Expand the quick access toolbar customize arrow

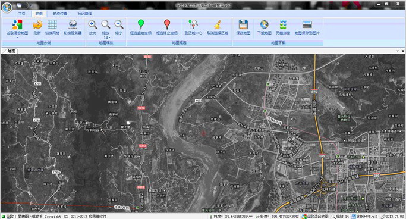point(30,5)
